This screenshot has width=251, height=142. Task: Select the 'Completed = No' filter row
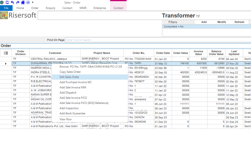(207, 26)
